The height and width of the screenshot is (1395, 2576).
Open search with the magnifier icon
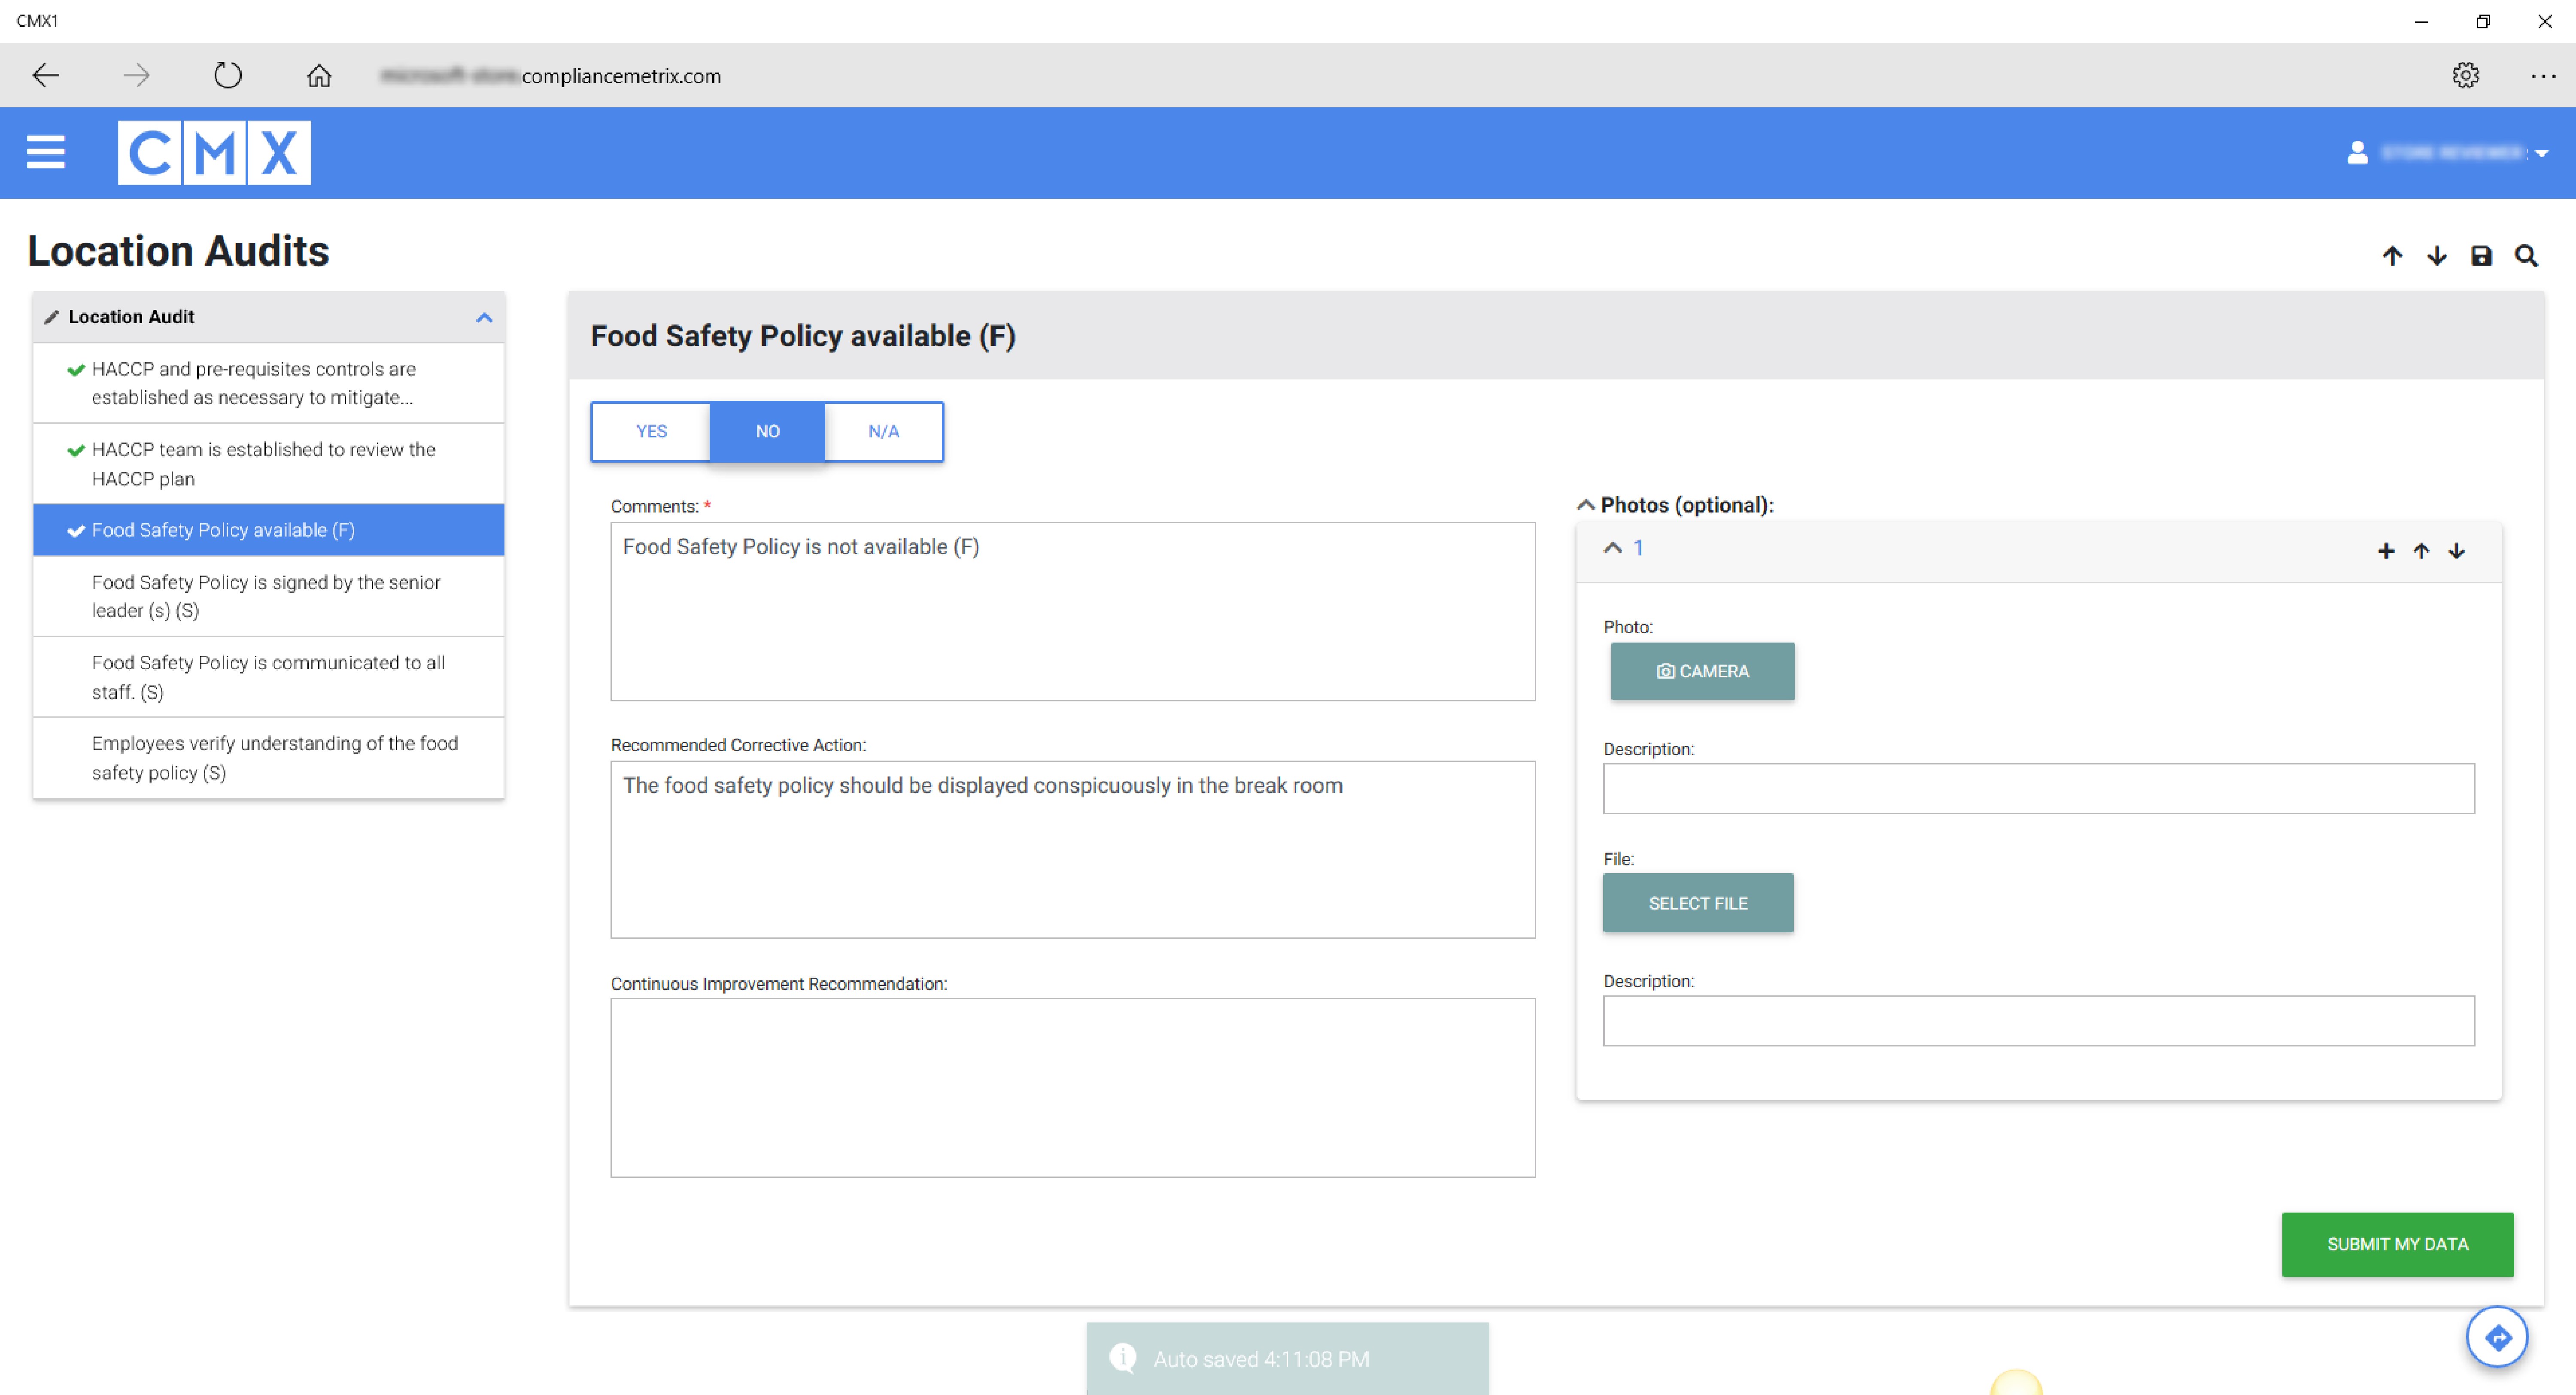pos(2527,256)
